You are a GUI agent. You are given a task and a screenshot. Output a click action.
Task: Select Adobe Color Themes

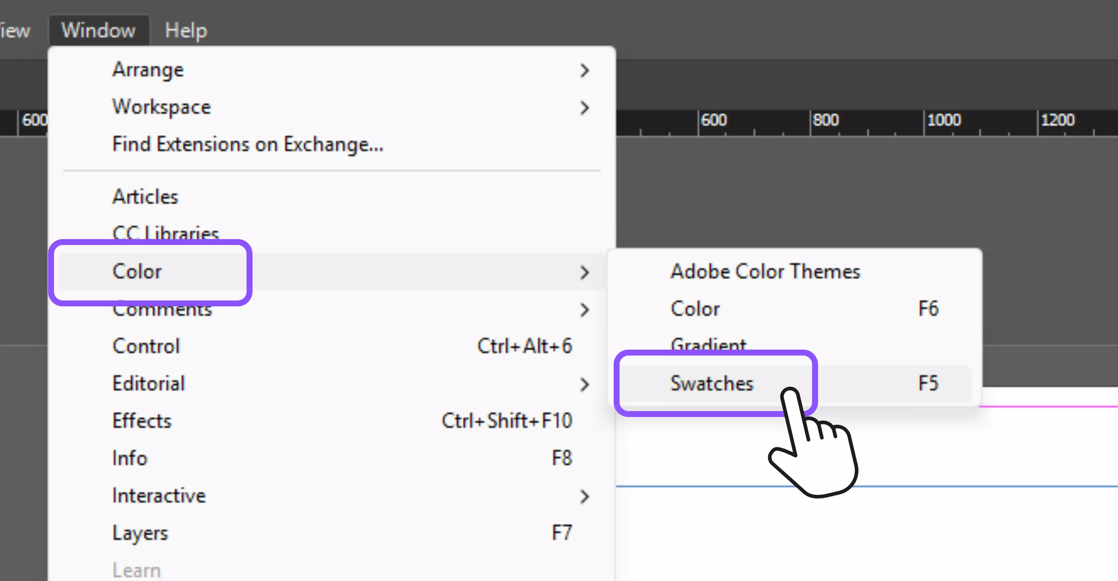click(x=765, y=271)
